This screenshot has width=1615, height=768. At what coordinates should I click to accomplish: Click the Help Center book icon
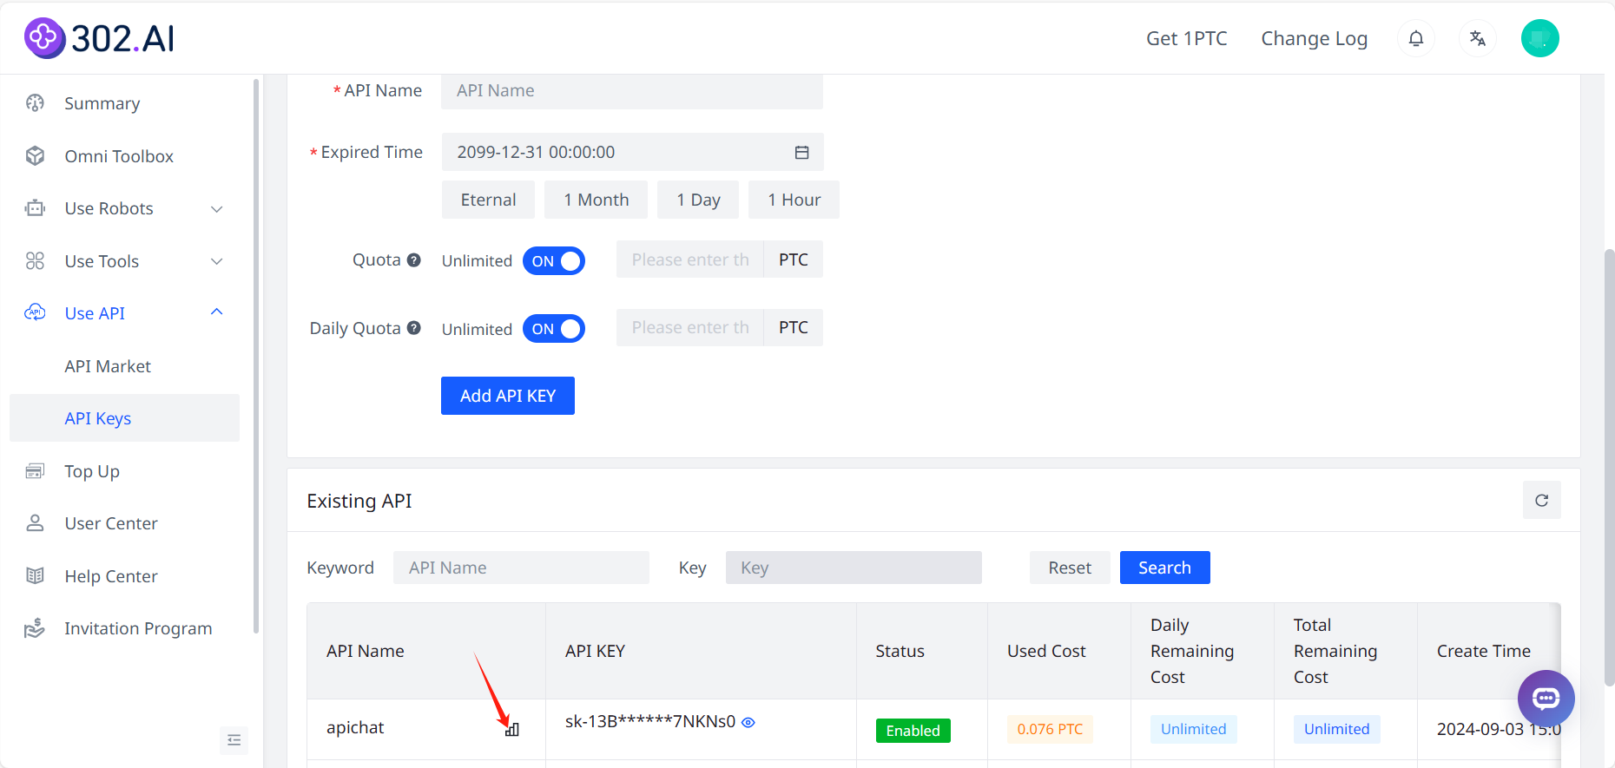pyautogui.click(x=35, y=576)
